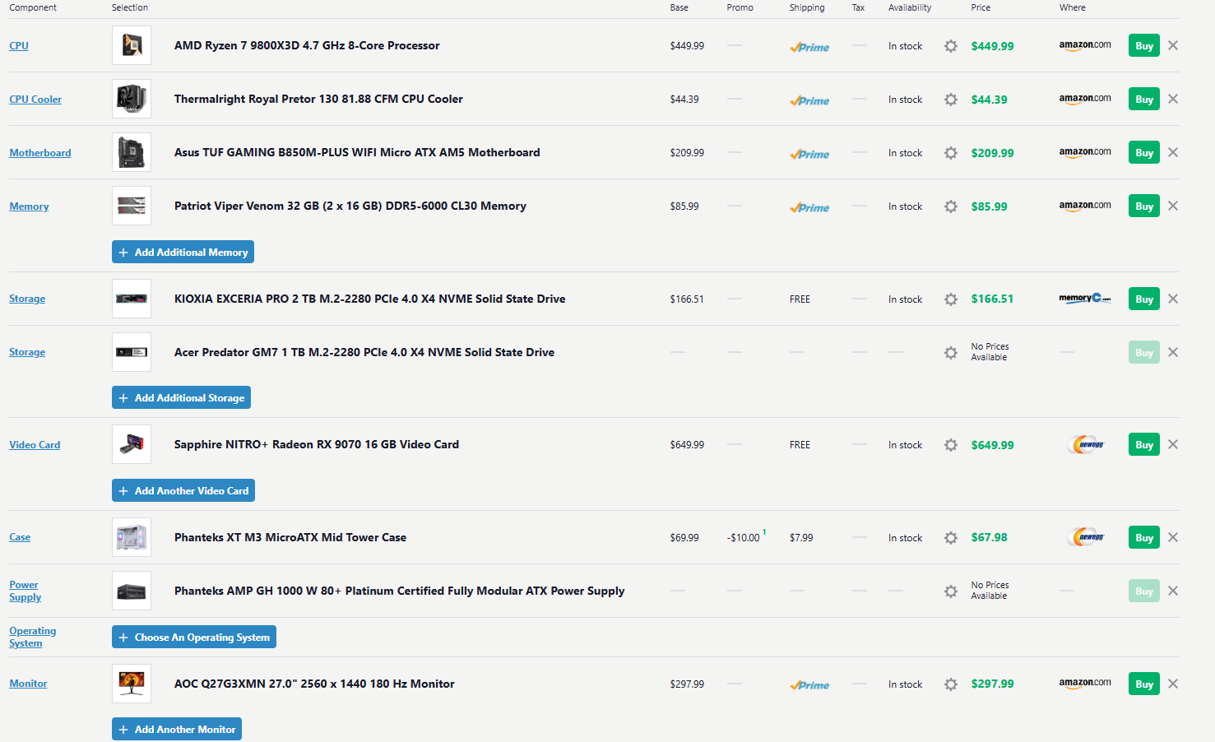Open settings gear for Thermalright CPU Cooler

click(951, 100)
